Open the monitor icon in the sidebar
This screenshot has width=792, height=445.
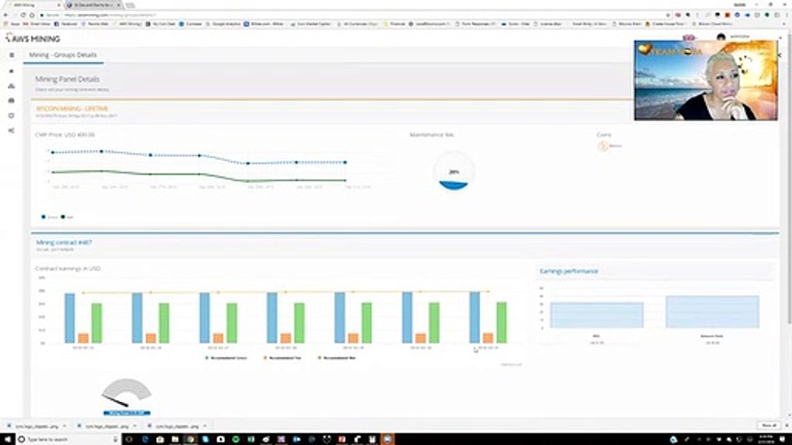click(11, 116)
